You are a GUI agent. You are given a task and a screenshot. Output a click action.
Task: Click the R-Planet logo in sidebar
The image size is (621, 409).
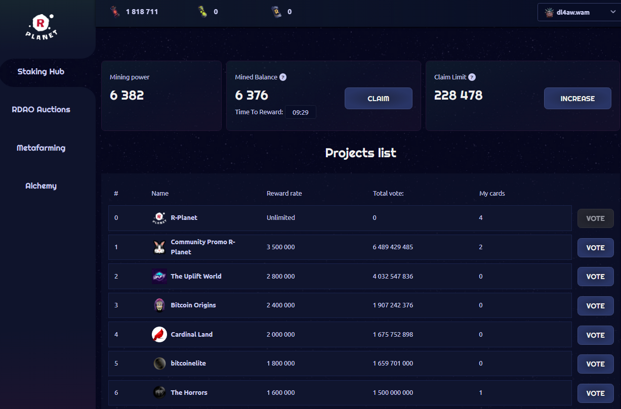42,27
